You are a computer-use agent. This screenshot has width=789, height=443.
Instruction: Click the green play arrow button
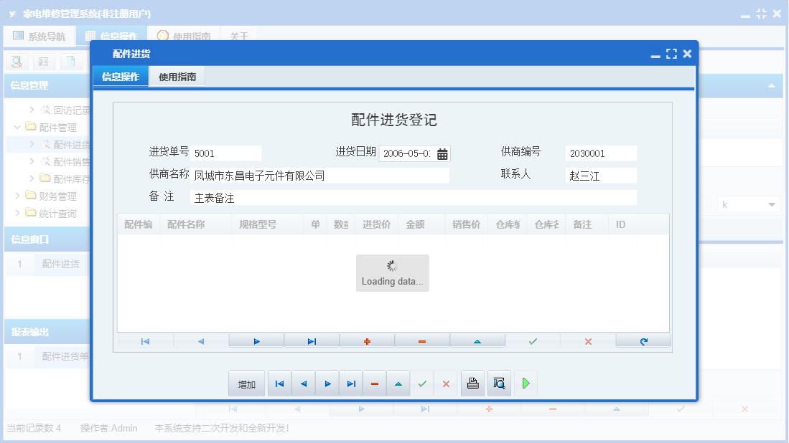pos(526,384)
